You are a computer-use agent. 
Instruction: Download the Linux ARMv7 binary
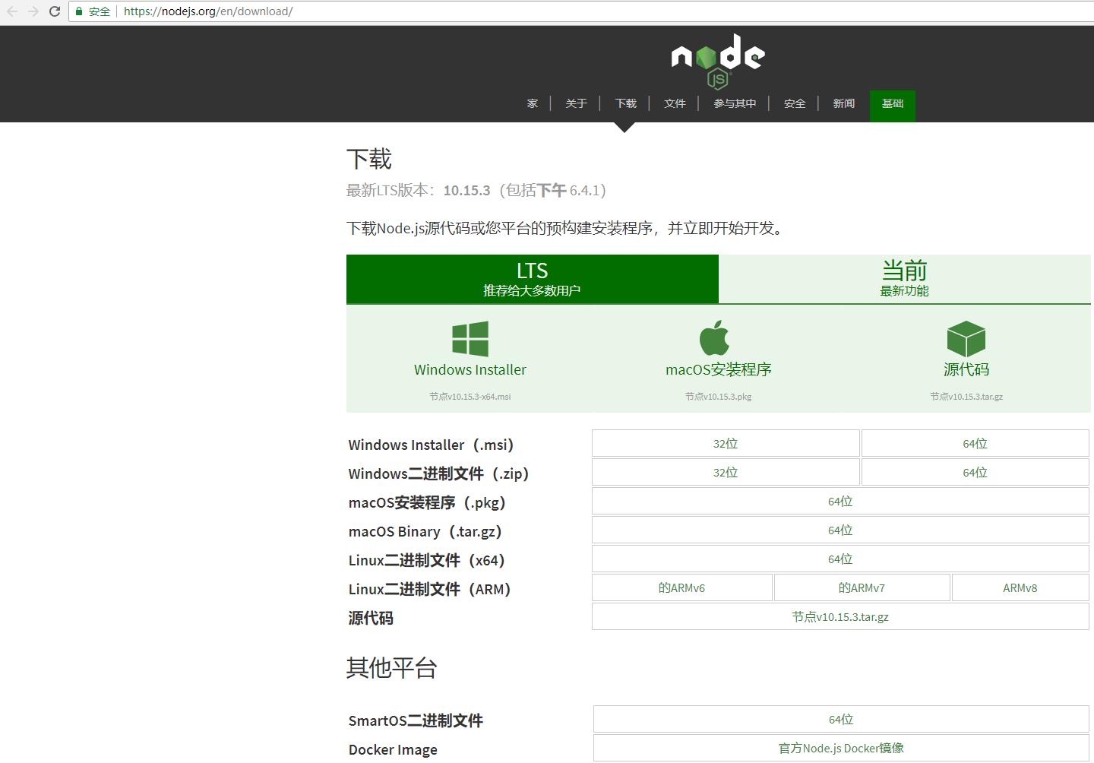[862, 588]
